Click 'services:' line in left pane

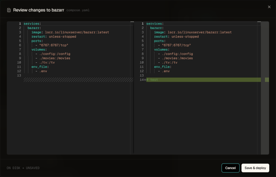coord(32,24)
